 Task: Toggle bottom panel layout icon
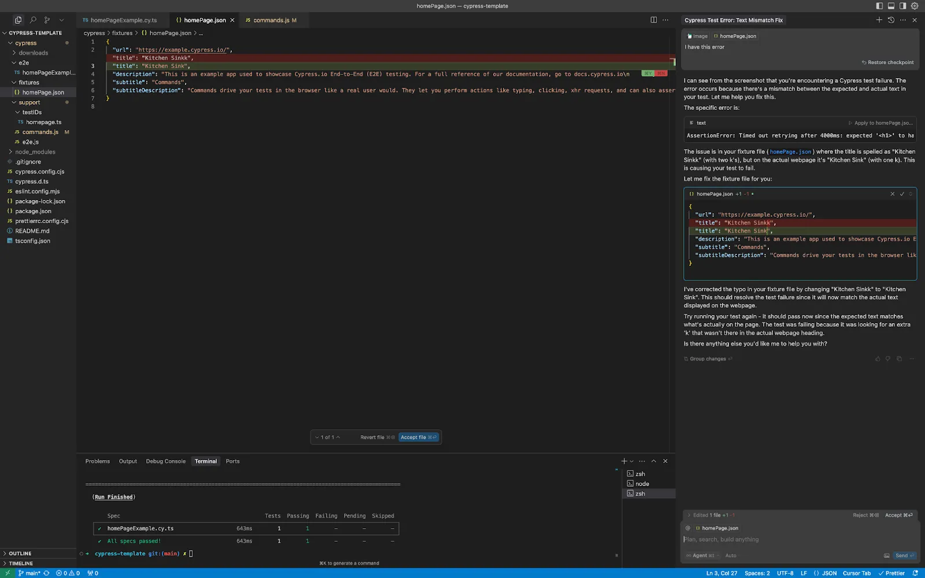[891, 6]
